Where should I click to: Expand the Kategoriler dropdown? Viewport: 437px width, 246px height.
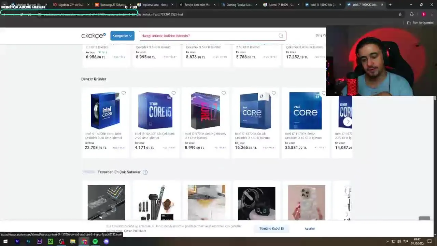(x=122, y=36)
